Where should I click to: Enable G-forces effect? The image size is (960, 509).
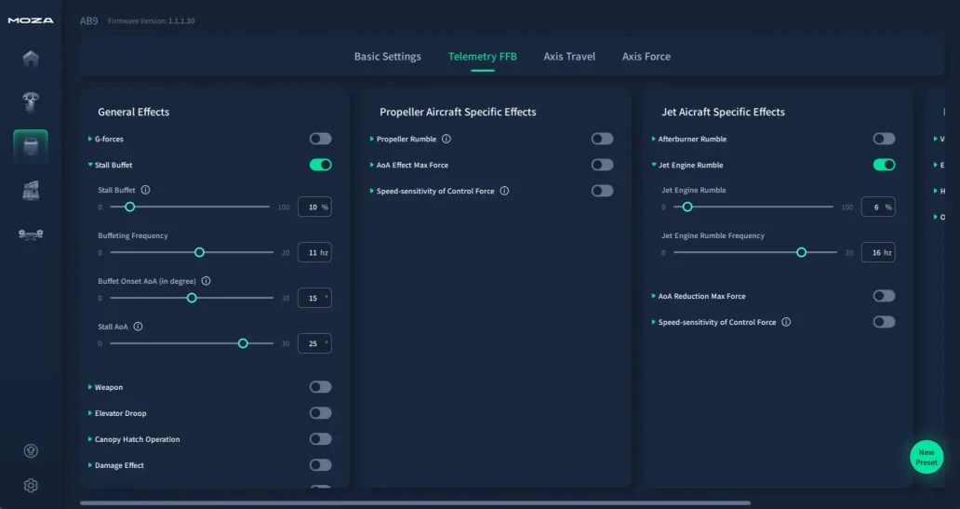(x=320, y=139)
